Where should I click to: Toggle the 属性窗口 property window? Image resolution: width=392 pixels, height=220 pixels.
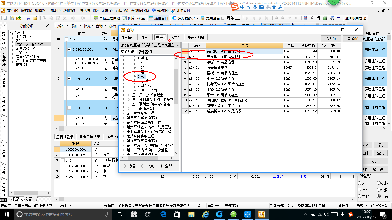159,18
